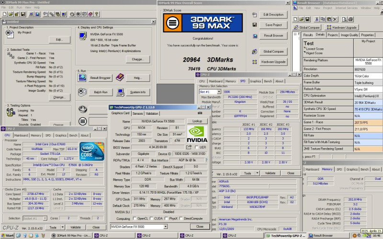
Task: Toggle PhysX checkbox in GPU-Z
Action: pos(166,218)
